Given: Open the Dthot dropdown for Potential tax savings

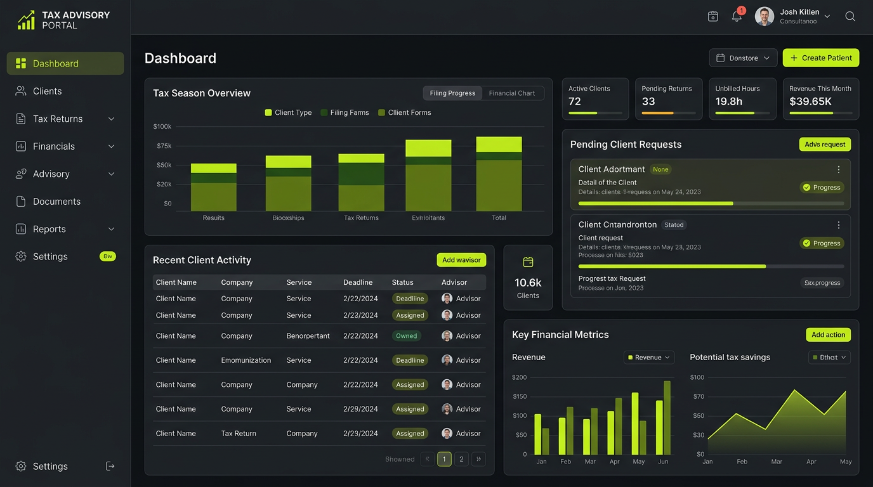Looking at the screenshot, I should point(829,357).
